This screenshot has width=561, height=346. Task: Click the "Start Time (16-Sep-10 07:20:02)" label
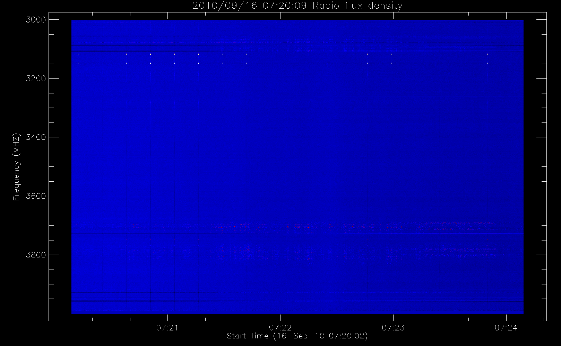tap(297, 336)
